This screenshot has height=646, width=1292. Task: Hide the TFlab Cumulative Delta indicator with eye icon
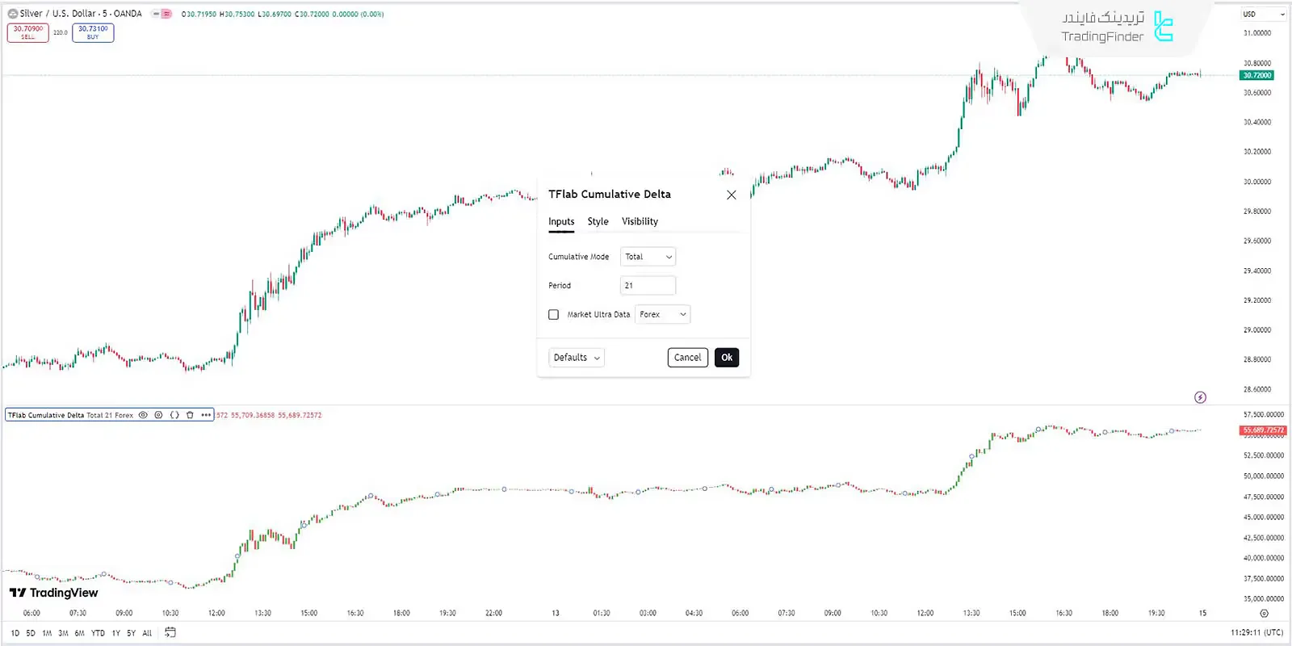(x=143, y=415)
